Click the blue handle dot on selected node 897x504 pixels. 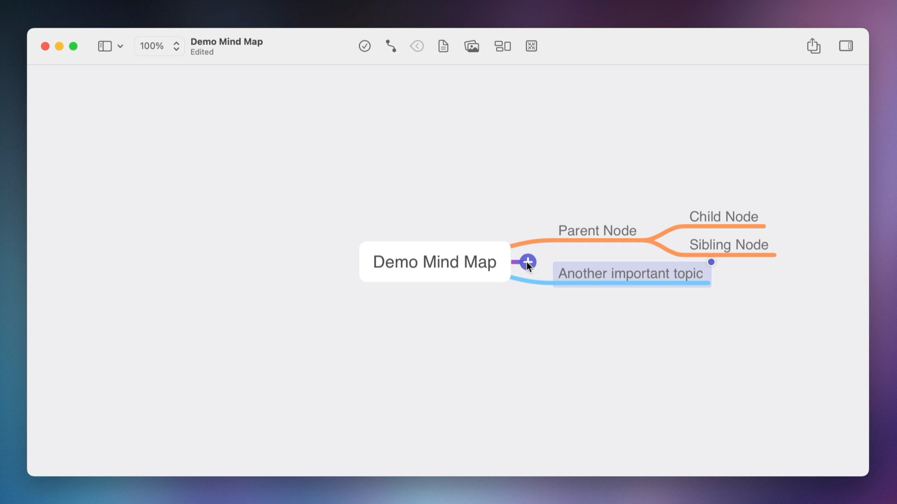(711, 262)
